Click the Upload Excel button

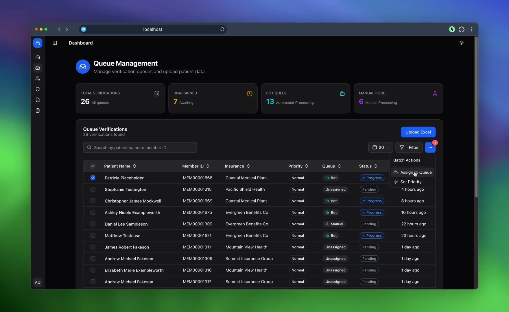(418, 132)
